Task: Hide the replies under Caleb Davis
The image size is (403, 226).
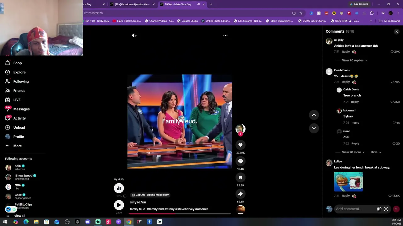Action: 376,152
